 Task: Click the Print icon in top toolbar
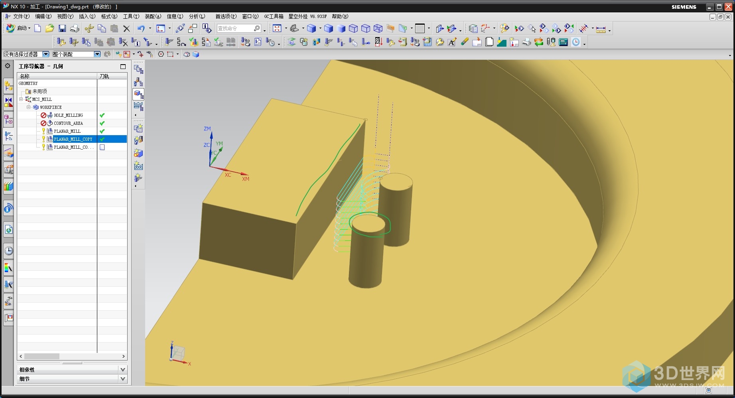[x=75, y=28]
